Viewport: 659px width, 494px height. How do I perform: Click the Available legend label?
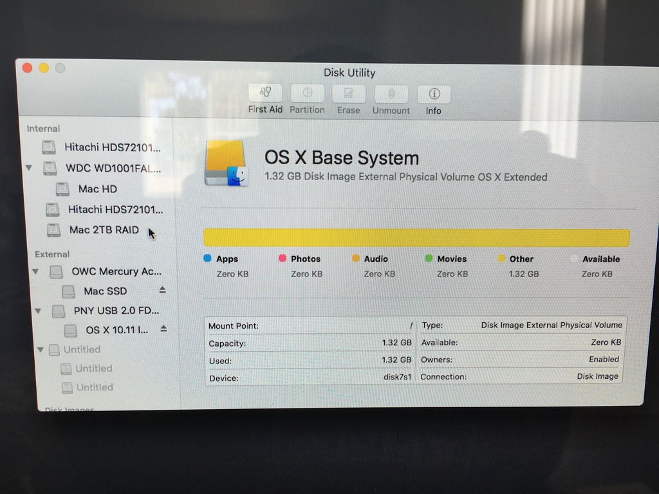(x=601, y=259)
